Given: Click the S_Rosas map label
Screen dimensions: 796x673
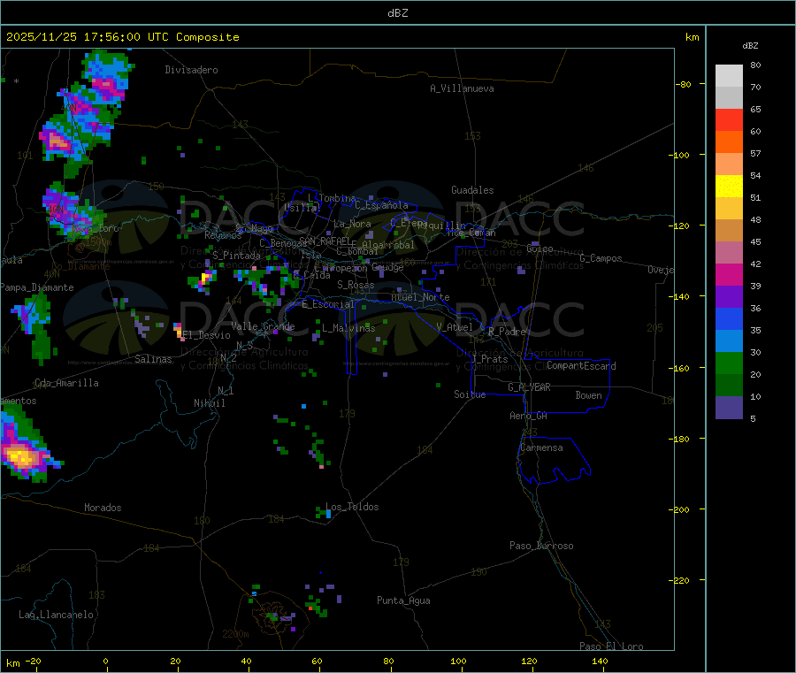Looking at the screenshot, I should 356,285.
